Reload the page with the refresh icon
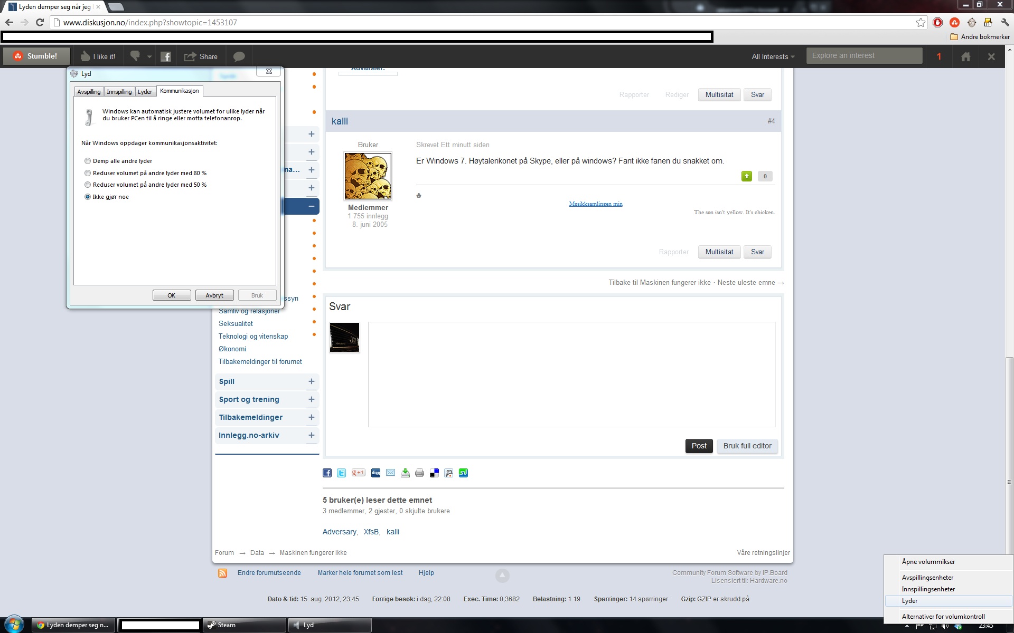 pyautogui.click(x=40, y=23)
